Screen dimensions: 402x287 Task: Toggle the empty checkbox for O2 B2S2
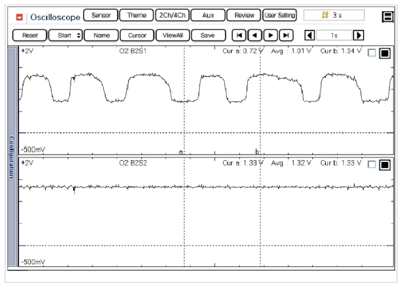tap(372, 164)
